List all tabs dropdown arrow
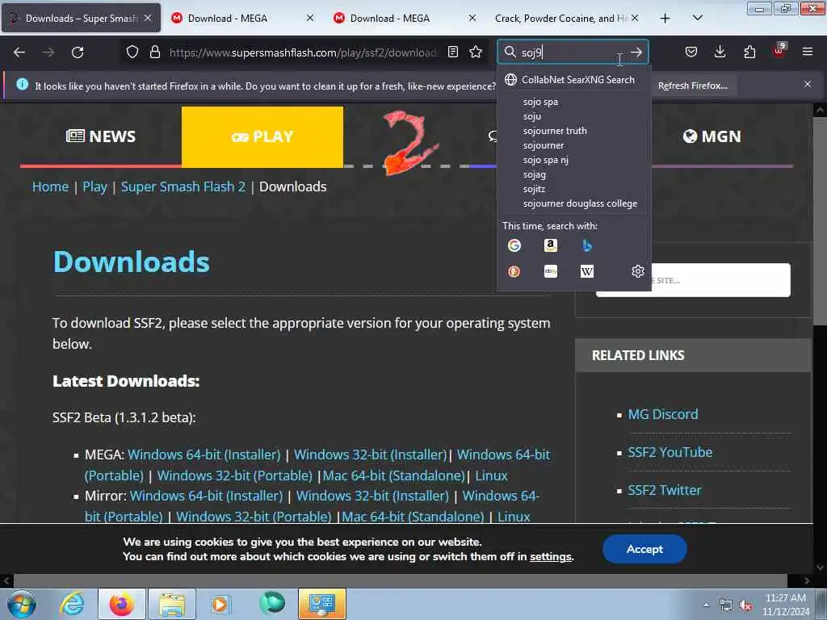Screen dimensions: 827x620 click(x=698, y=18)
